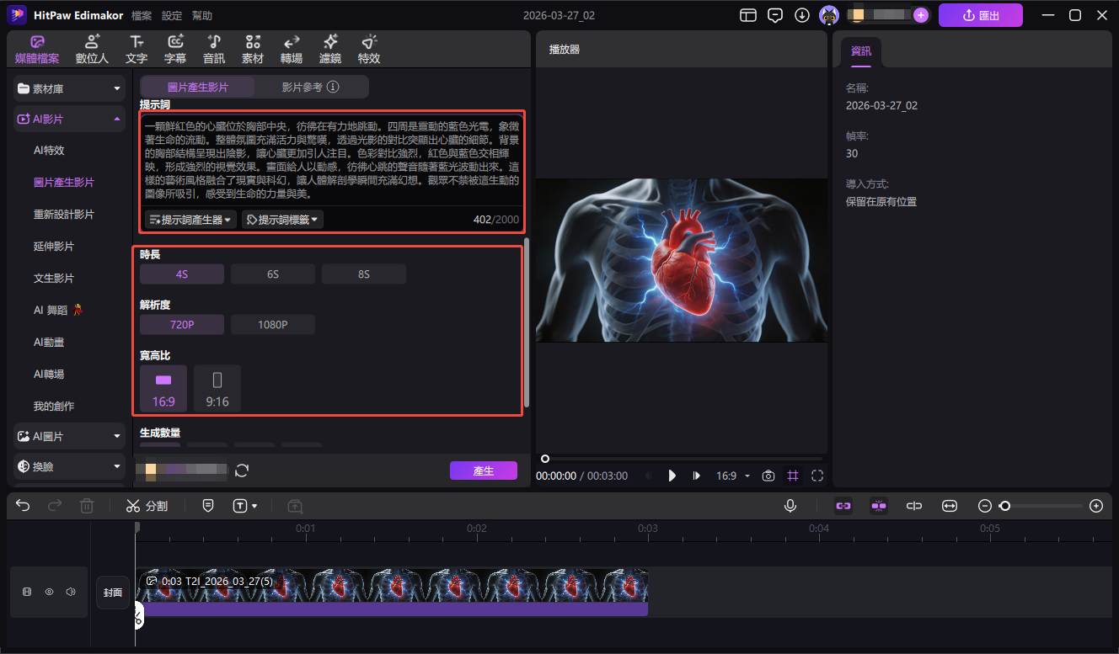Start voiceover recording with the microphone icon
The image size is (1119, 654).
790,505
